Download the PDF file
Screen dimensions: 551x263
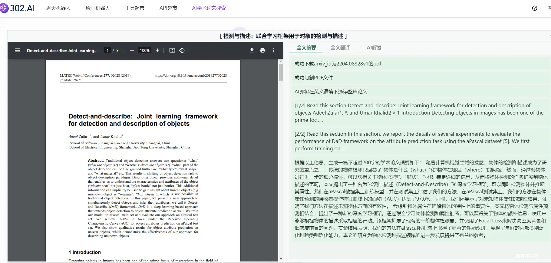pyautogui.click(x=252, y=50)
